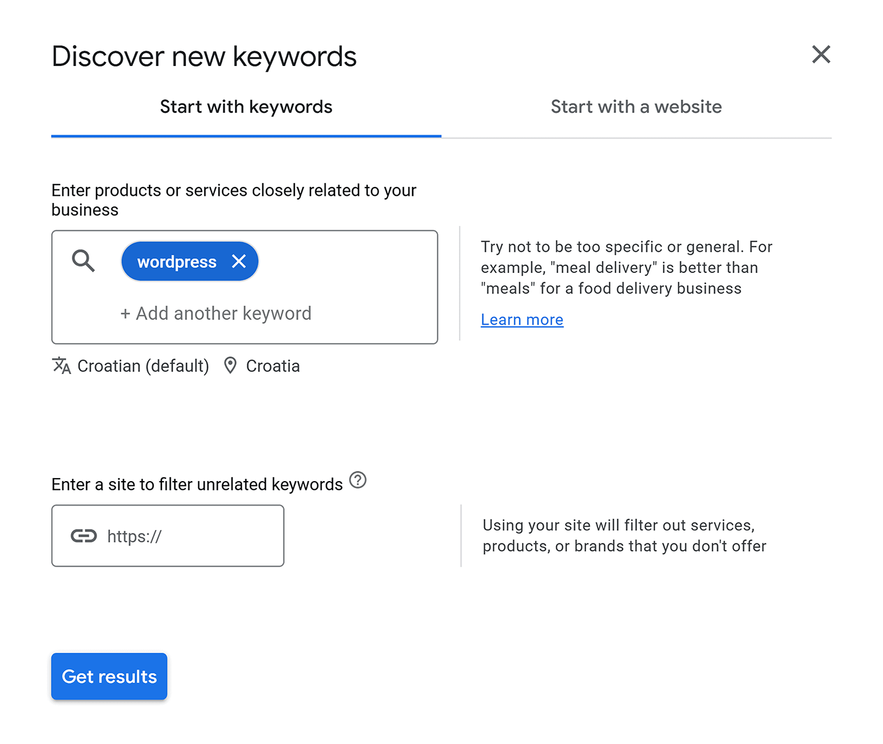
Task: Click the Get results button
Action: [109, 676]
